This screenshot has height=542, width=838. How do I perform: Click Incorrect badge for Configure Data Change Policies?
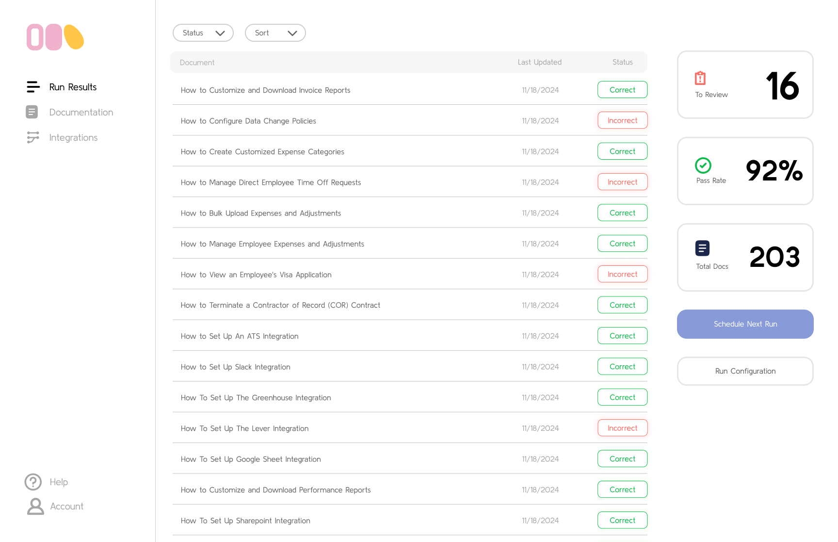point(622,120)
